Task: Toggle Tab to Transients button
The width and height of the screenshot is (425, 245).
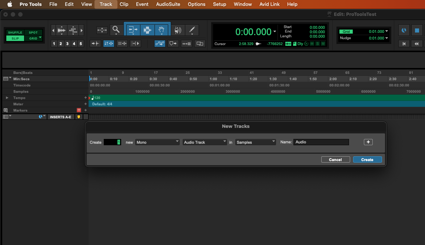Action: (x=95, y=44)
